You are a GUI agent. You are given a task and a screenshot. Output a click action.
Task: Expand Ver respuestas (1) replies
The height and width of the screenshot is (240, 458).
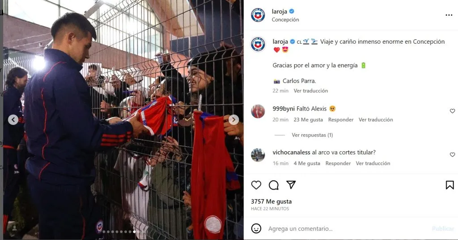[x=312, y=135]
